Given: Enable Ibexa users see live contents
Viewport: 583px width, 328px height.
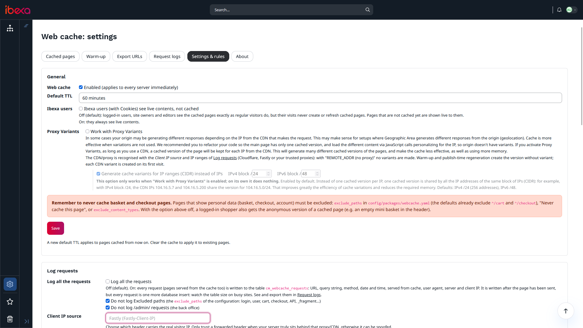Looking at the screenshot, I should (81, 108).
